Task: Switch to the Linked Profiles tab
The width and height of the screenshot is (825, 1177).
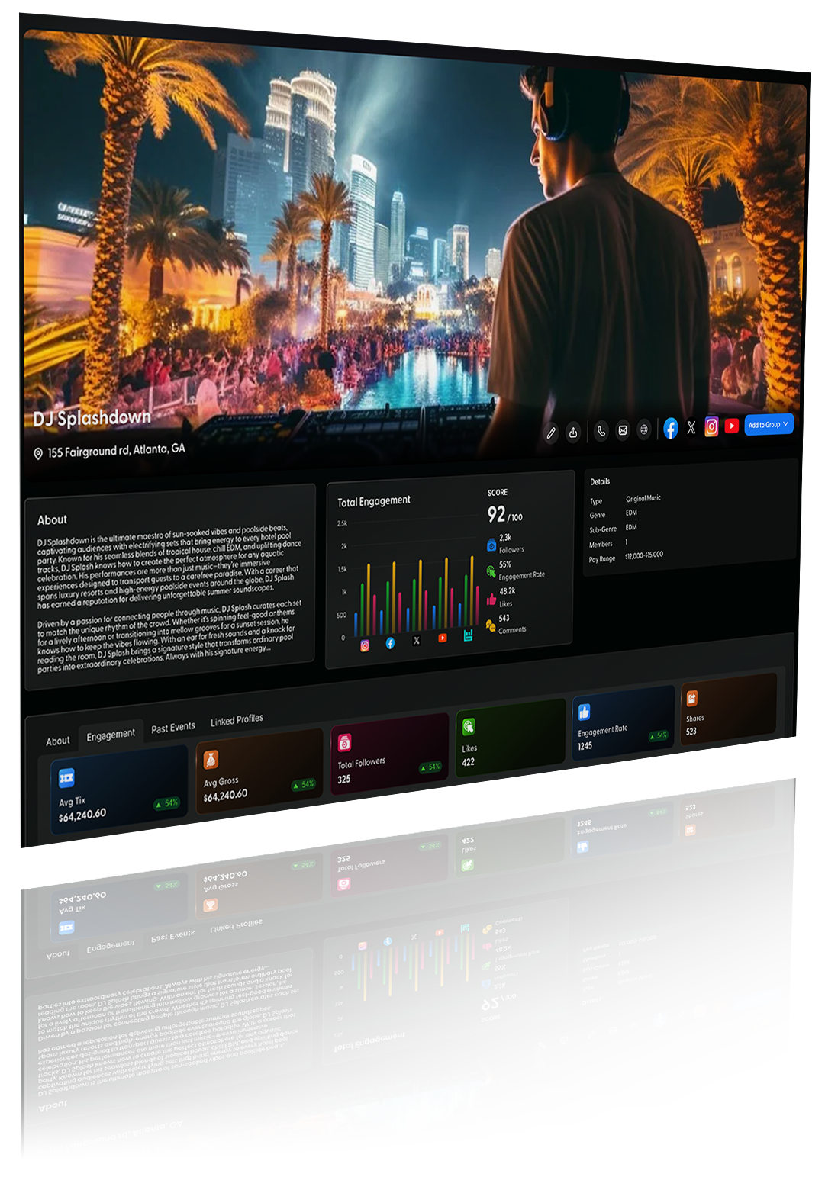Action: [237, 720]
